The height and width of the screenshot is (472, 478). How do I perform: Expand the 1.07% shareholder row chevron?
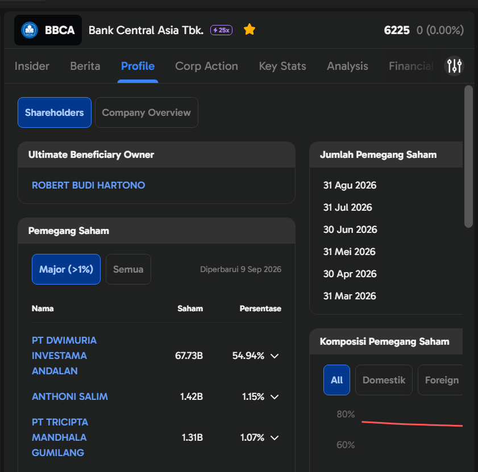click(275, 437)
